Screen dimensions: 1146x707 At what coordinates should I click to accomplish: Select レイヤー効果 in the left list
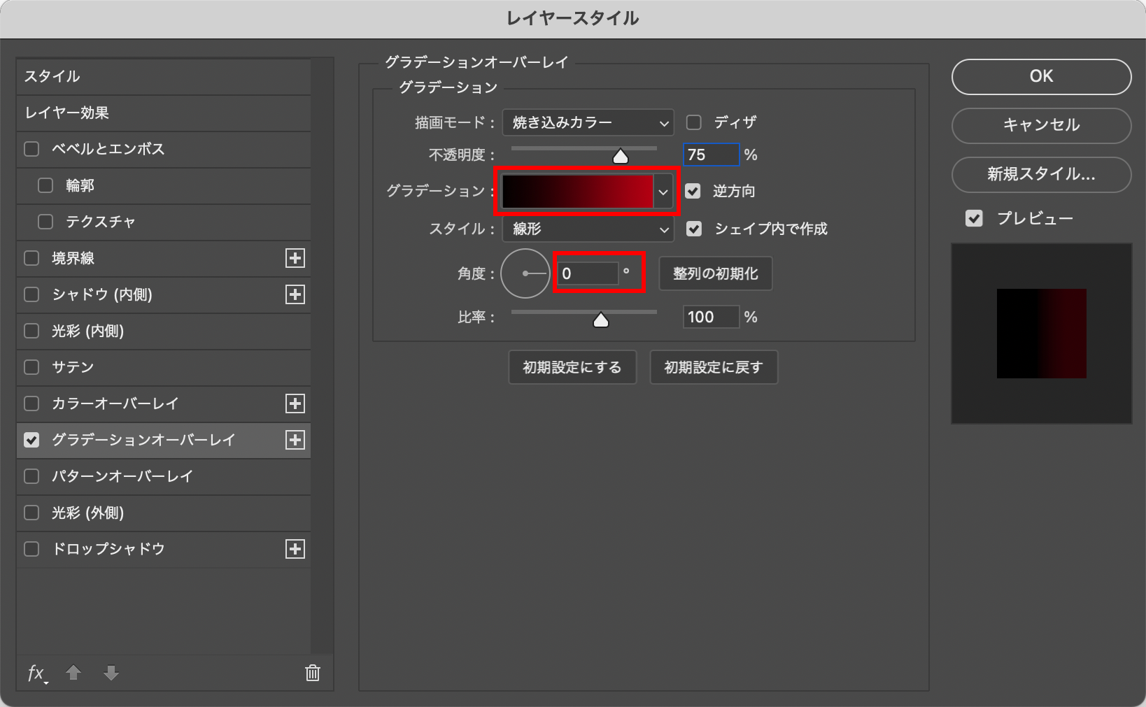[67, 113]
